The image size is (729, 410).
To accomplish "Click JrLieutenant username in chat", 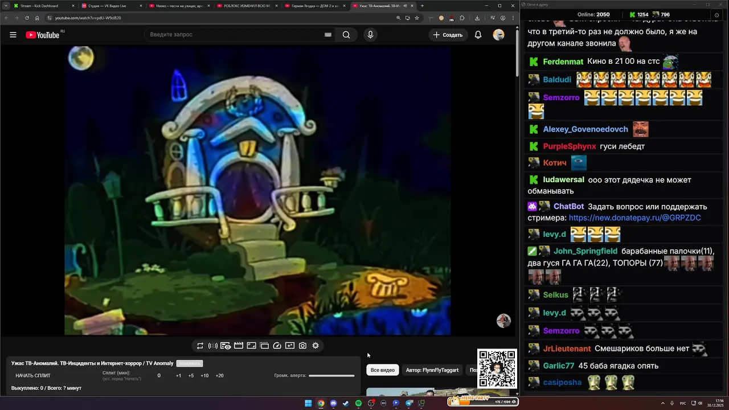I will tap(567, 348).
